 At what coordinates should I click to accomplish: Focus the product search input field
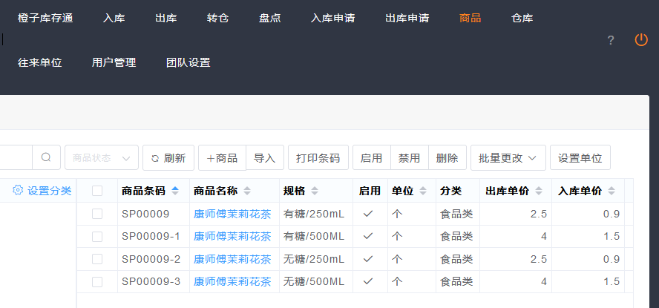(x=15, y=157)
